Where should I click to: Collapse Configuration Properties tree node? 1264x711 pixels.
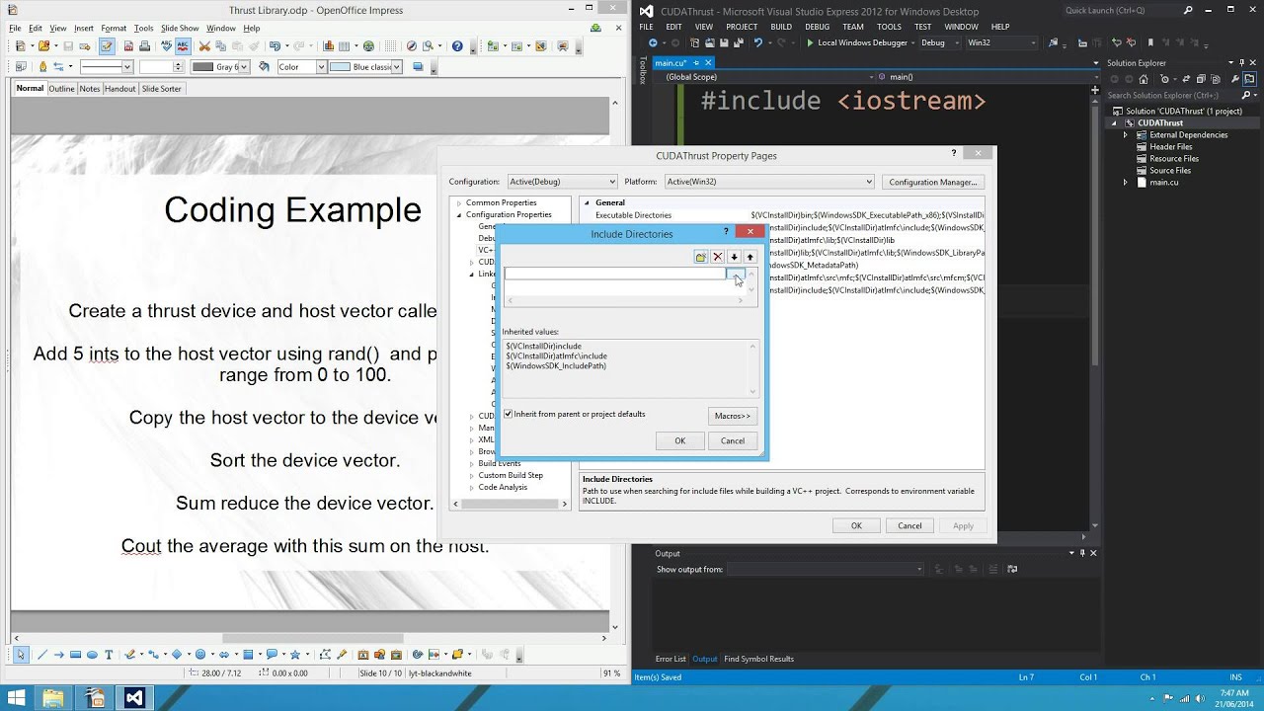click(458, 215)
